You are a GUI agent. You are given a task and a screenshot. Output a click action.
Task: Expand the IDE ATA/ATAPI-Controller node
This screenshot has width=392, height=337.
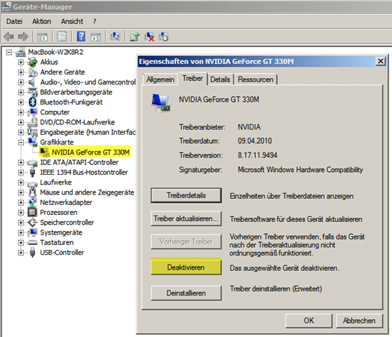(21, 162)
